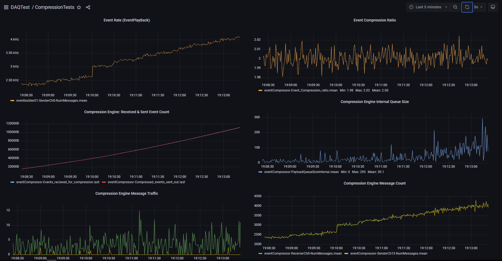Open the Last 5 minutes time picker
This screenshot has width=502, height=261.
428,7
